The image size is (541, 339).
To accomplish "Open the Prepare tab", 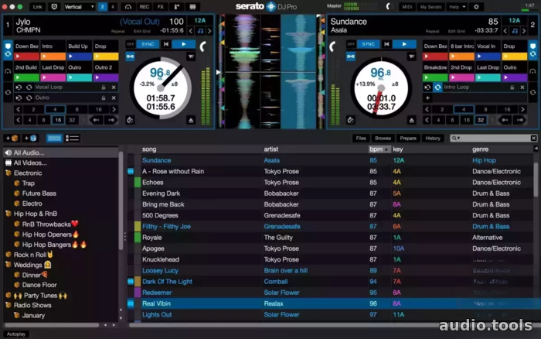I will [408, 139].
